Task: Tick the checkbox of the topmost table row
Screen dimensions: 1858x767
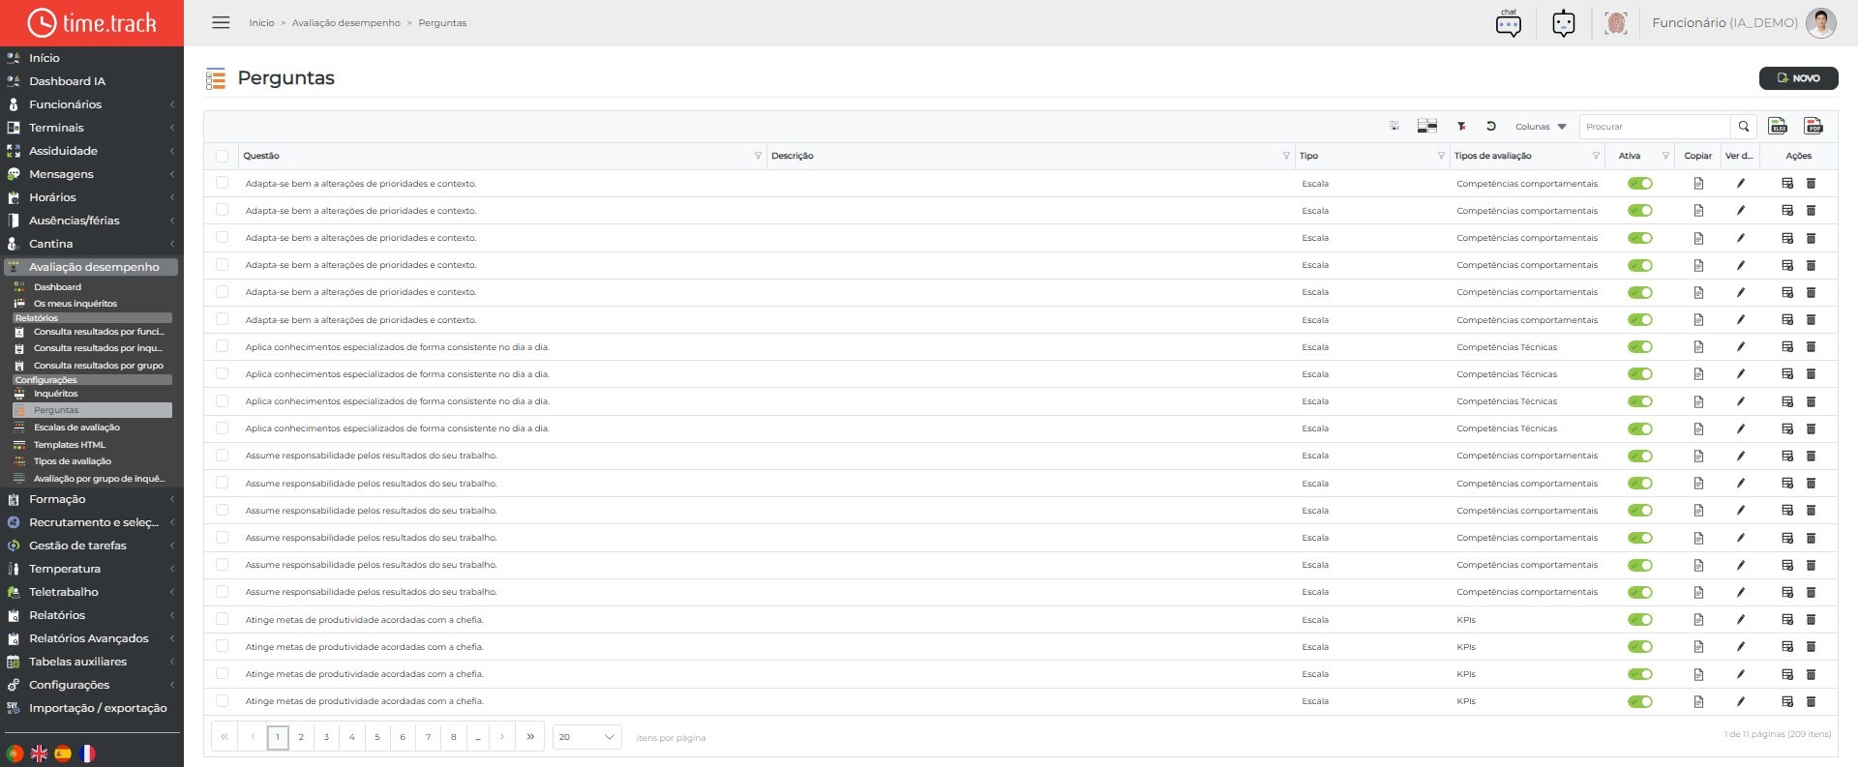Action: click(x=223, y=183)
